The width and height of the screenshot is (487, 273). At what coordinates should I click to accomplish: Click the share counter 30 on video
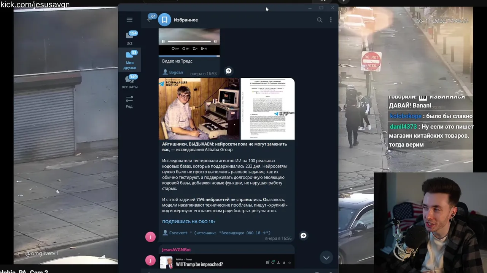(x=204, y=49)
